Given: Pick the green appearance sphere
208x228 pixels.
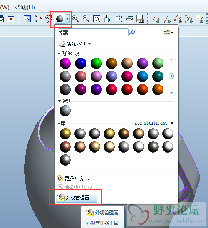Looking at the screenshot, I should click(96, 63).
